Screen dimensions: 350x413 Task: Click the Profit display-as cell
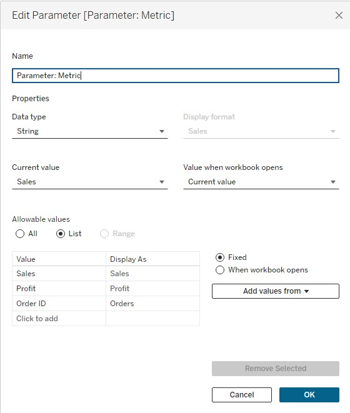pyautogui.click(x=152, y=289)
